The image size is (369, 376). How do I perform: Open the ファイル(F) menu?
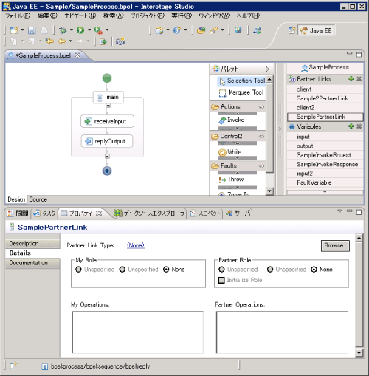[18, 16]
